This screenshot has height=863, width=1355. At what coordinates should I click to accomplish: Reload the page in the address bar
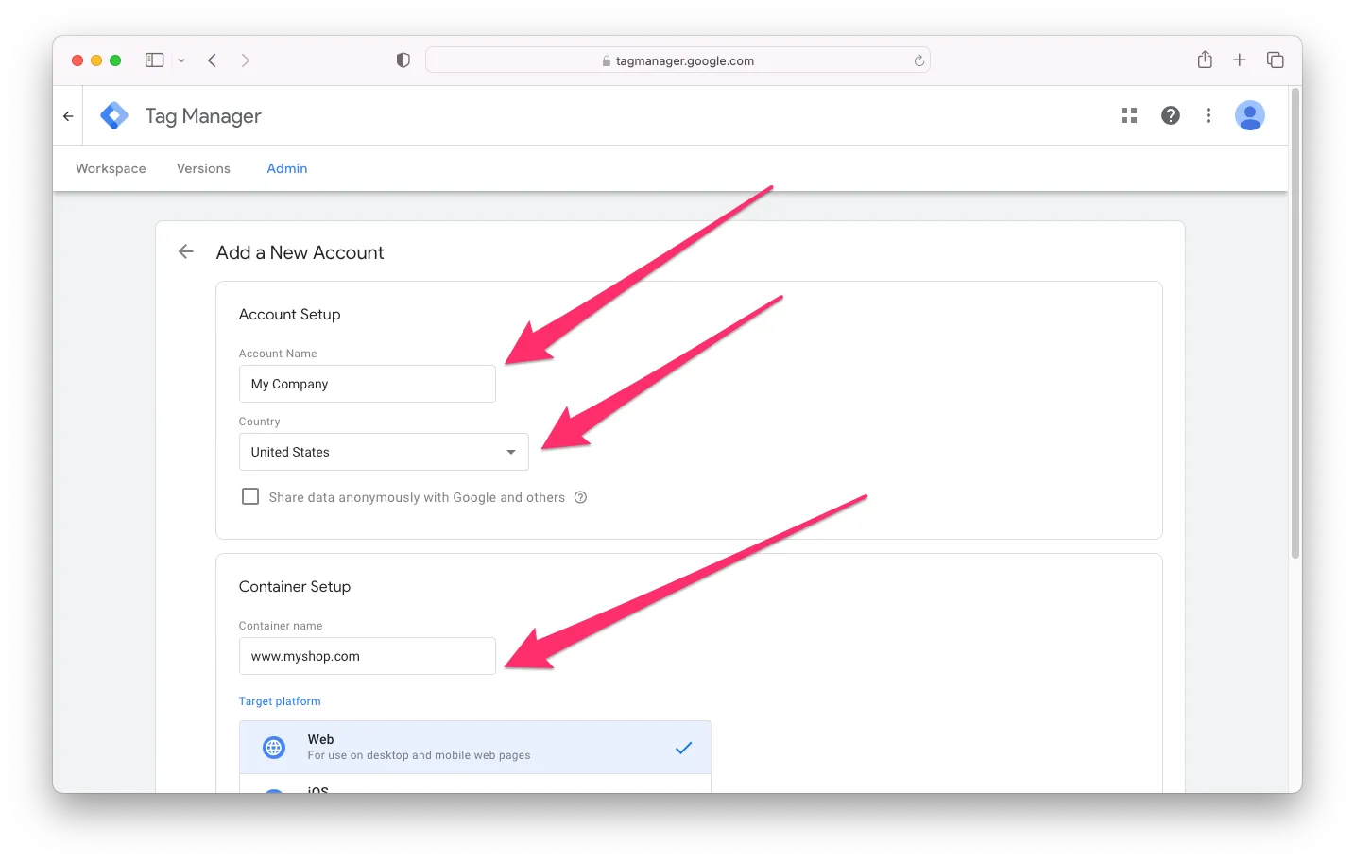click(x=918, y=60)
